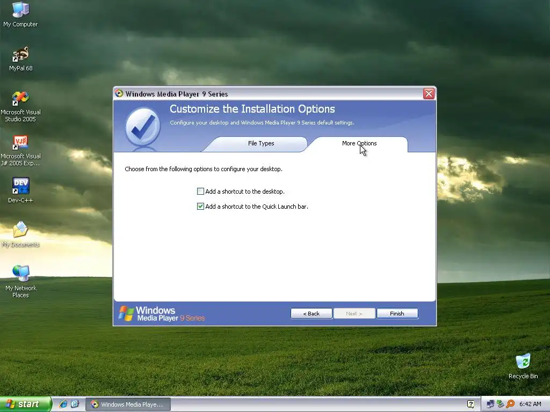Image resolution: width=550 pixels, height=412 pixels.
Task: Click the Finish button
Action: click(397, 313)
